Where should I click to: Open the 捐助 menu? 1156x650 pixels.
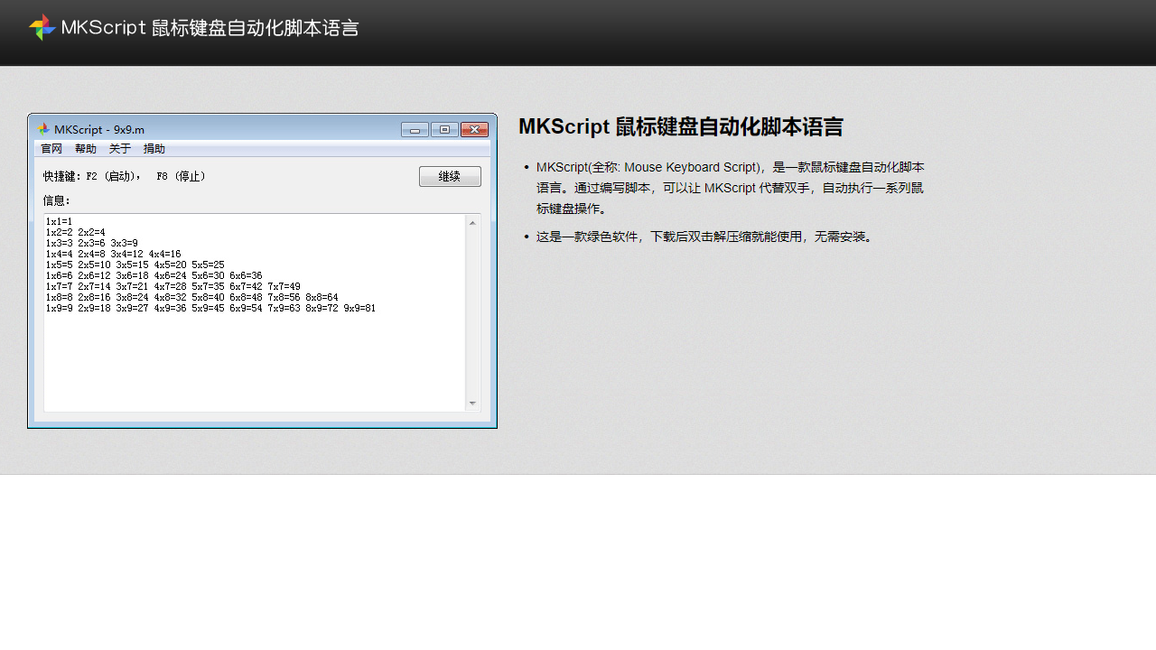coord(154,148)
